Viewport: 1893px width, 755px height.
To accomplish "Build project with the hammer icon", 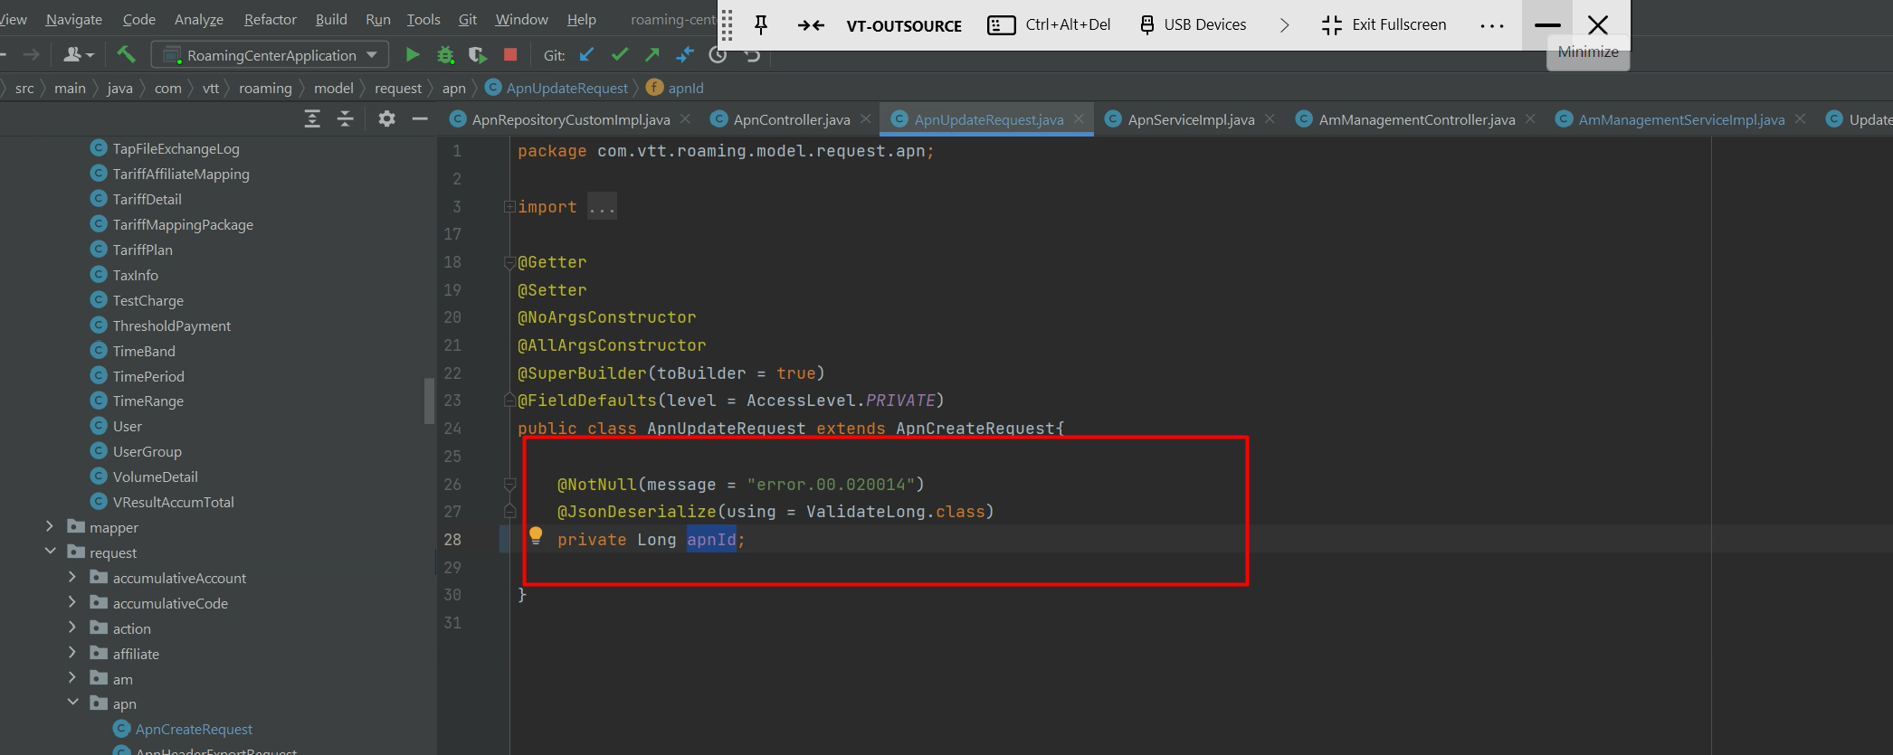I will 127,55.
